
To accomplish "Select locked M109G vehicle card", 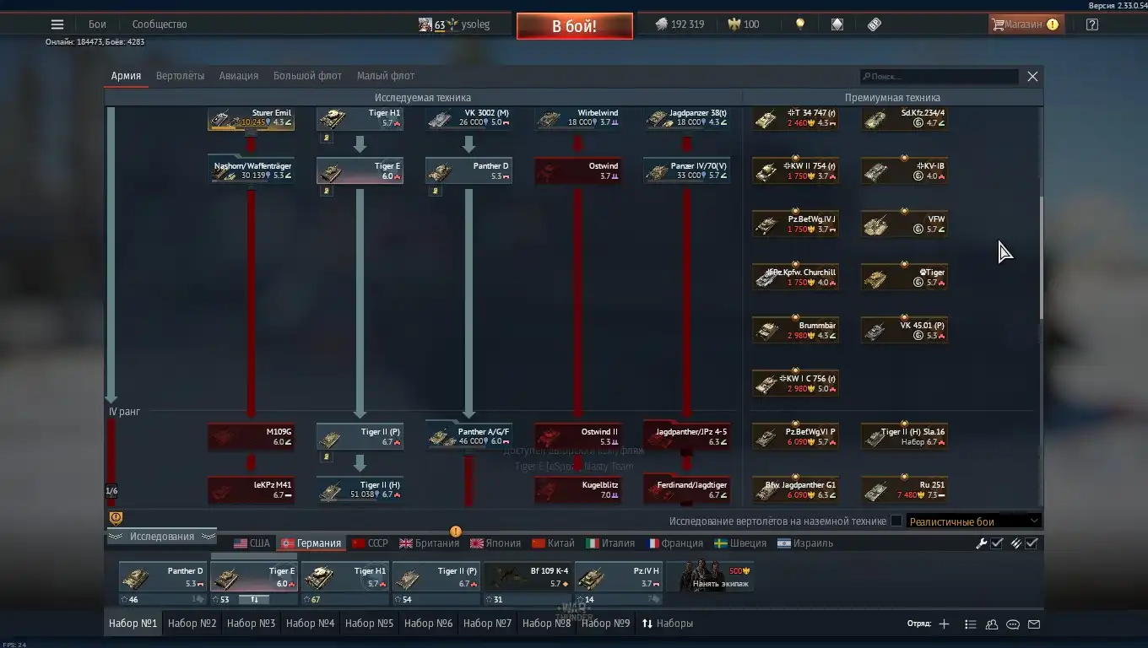I will pyautogui.click(x=252, y=436).
